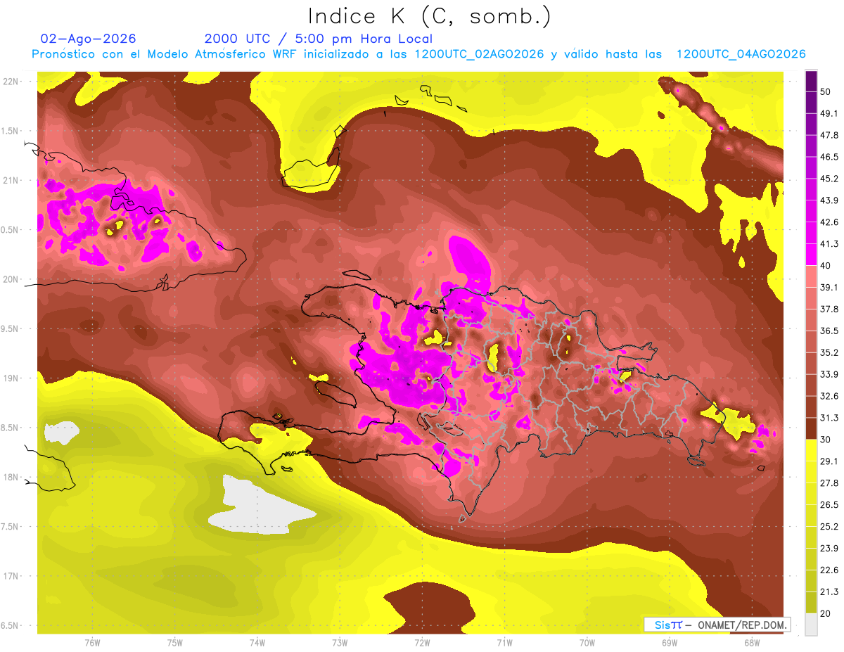The width and height of the screenshot is (844, 652).
Task: Click the longitude axis label "73W"
Action: 340,643
